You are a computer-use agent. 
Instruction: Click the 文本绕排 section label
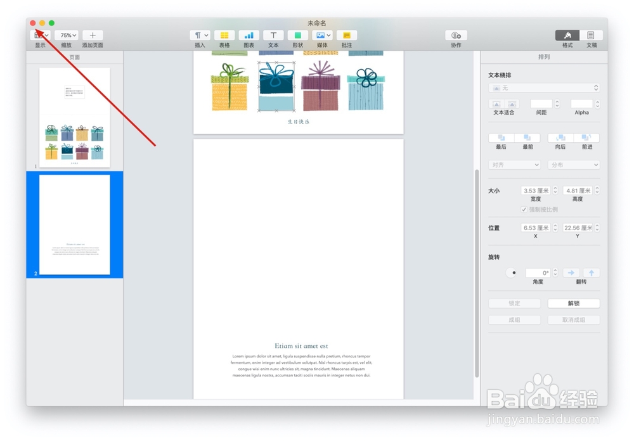pyautogui.click(x=500, y=75)
